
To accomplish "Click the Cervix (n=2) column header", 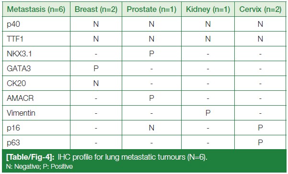I will 260,10.
